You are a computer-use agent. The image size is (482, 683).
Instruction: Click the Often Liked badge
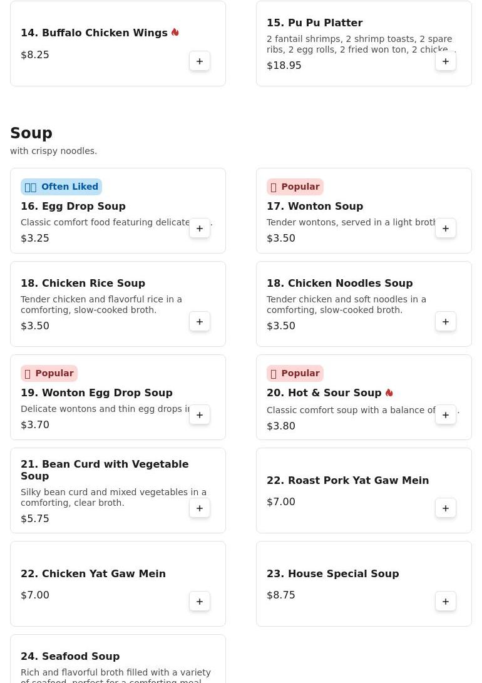(61, 187)
